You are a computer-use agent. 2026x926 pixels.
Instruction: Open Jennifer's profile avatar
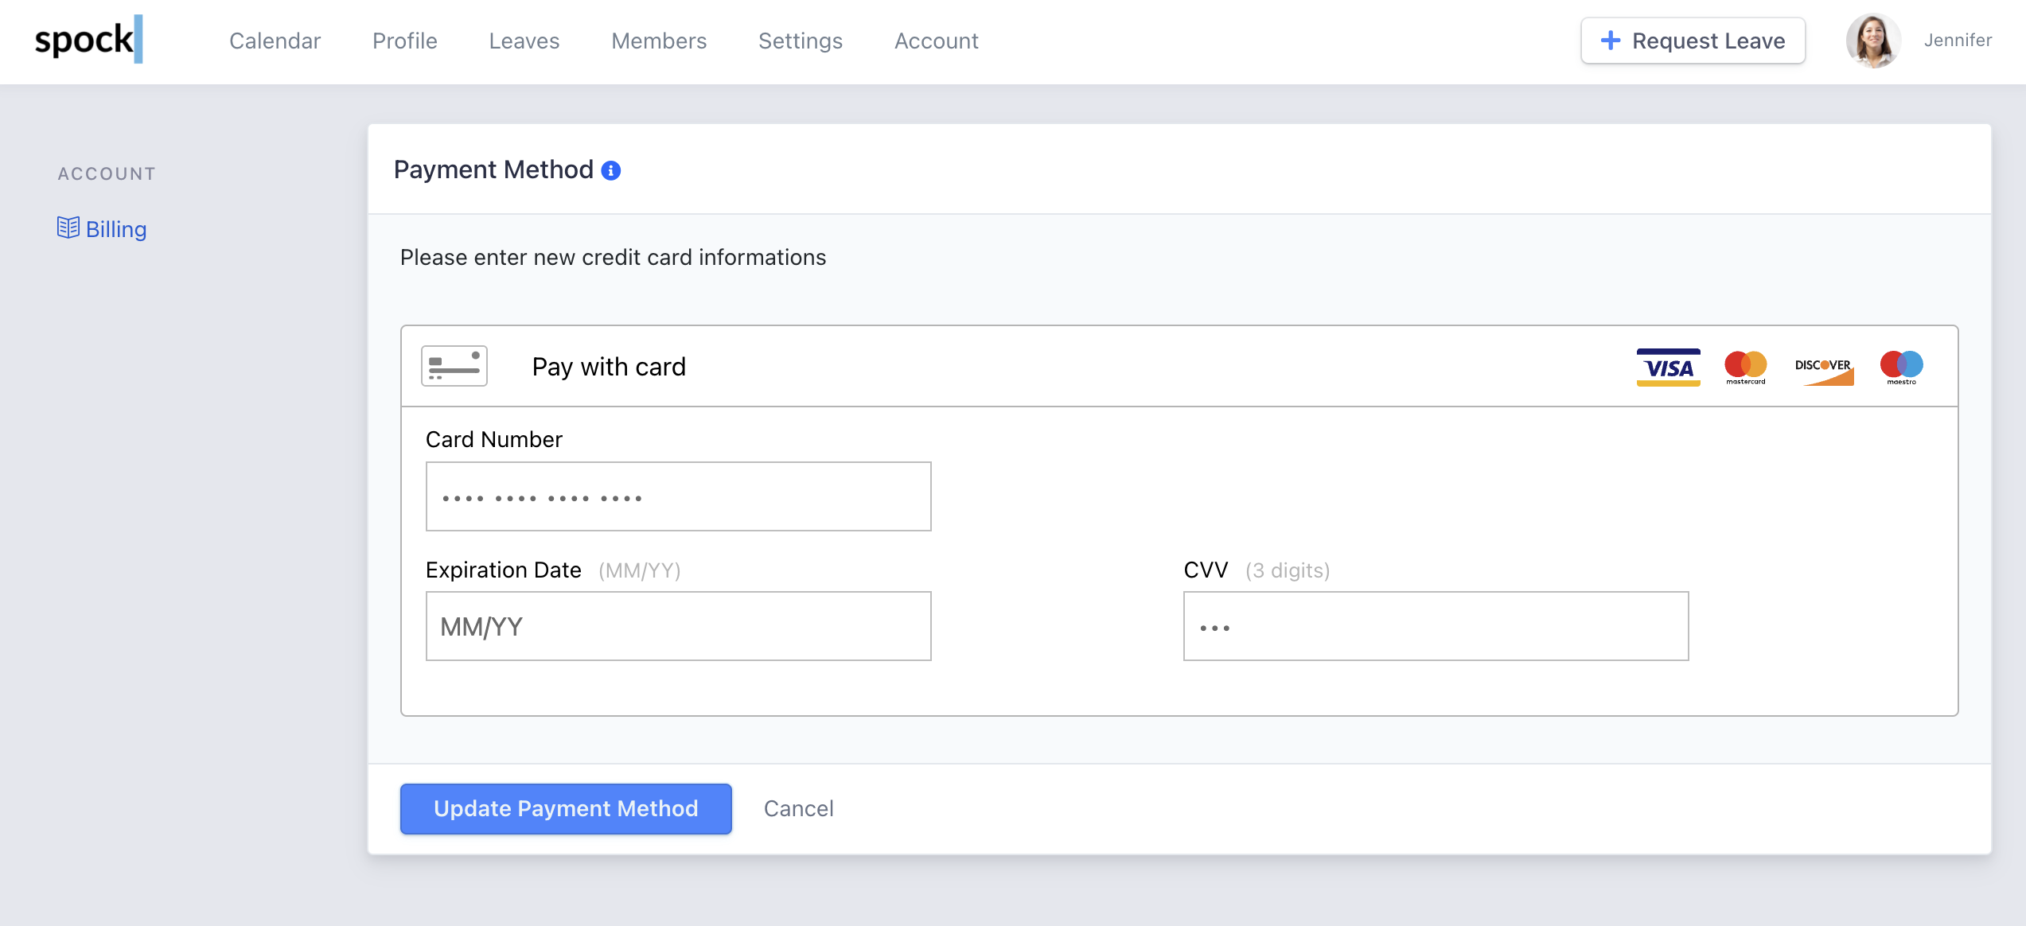1872,41
